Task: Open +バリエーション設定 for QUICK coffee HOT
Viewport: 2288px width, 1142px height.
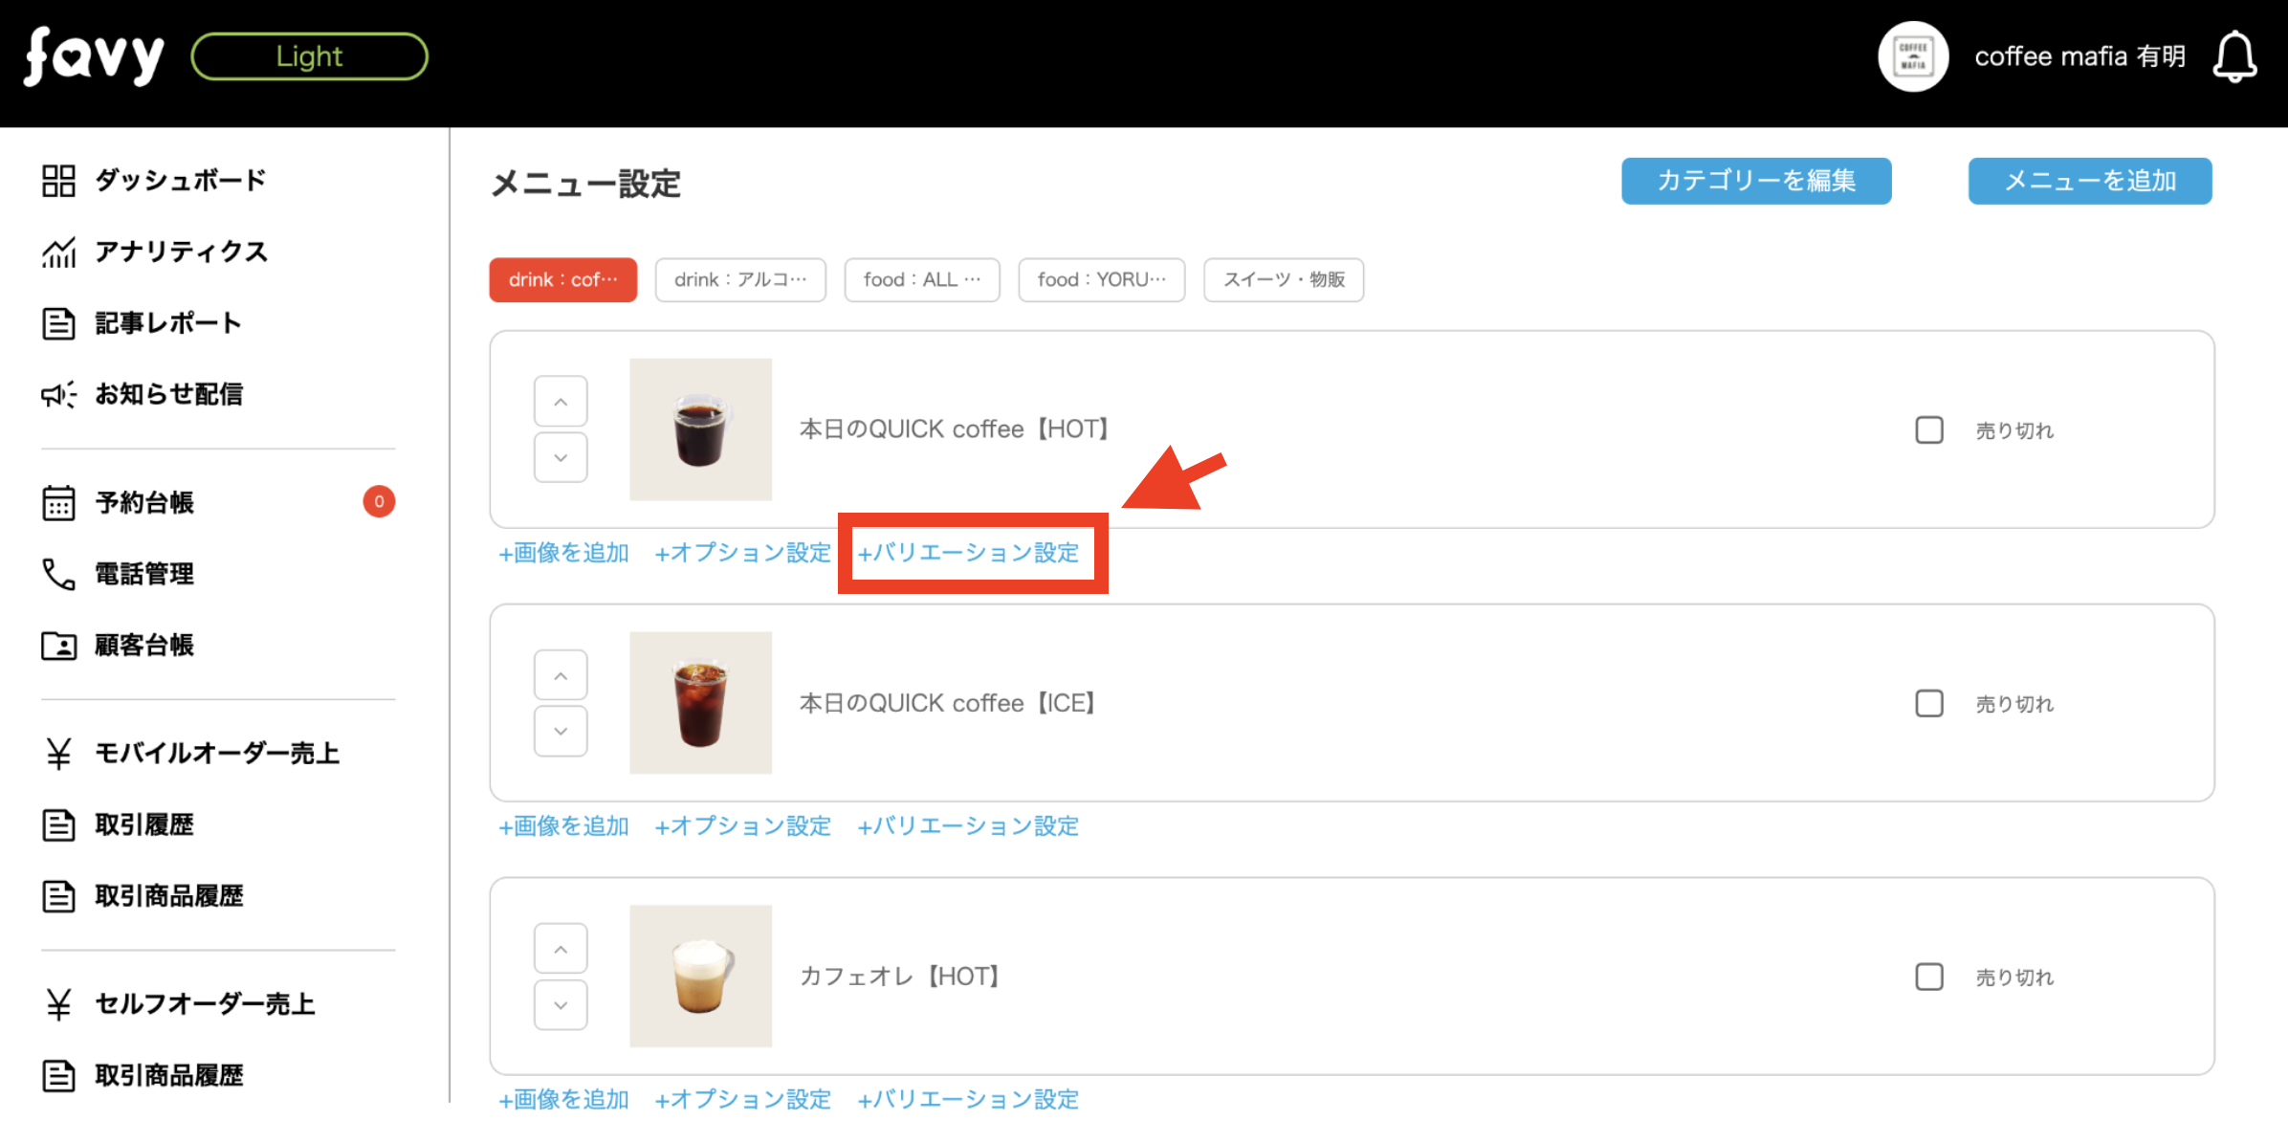Action: point(969,553)
